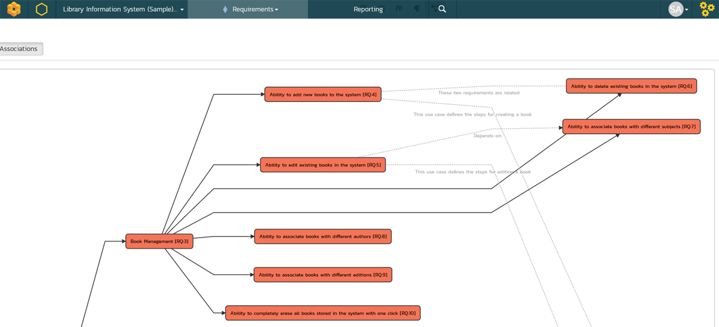719x327 pixels.
Task: Select 'associate books with different subjects' node
Action: click(x=631, y=127)
